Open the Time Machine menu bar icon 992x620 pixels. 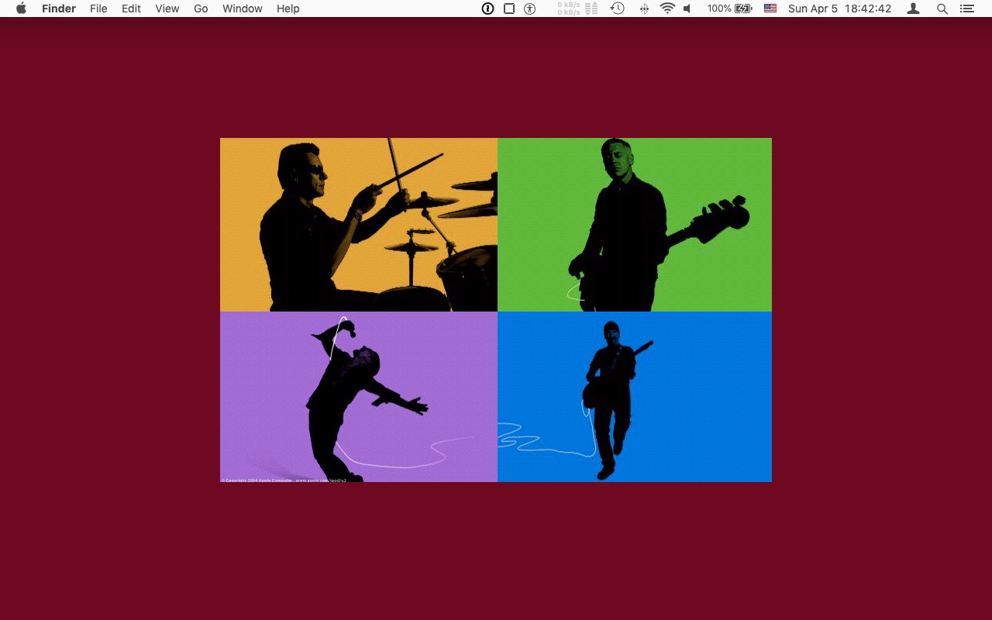tap(617, 9)
